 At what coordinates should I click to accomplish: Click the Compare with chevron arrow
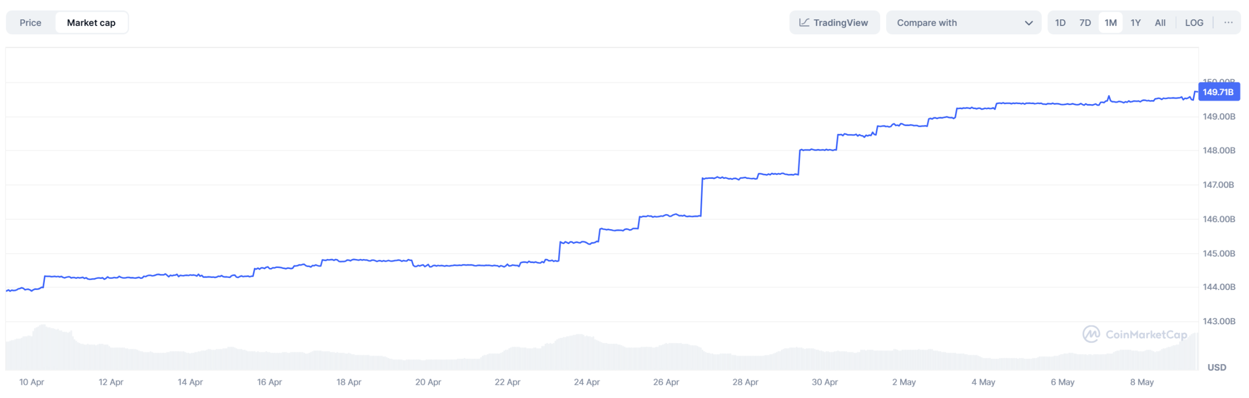[1029, 23]
